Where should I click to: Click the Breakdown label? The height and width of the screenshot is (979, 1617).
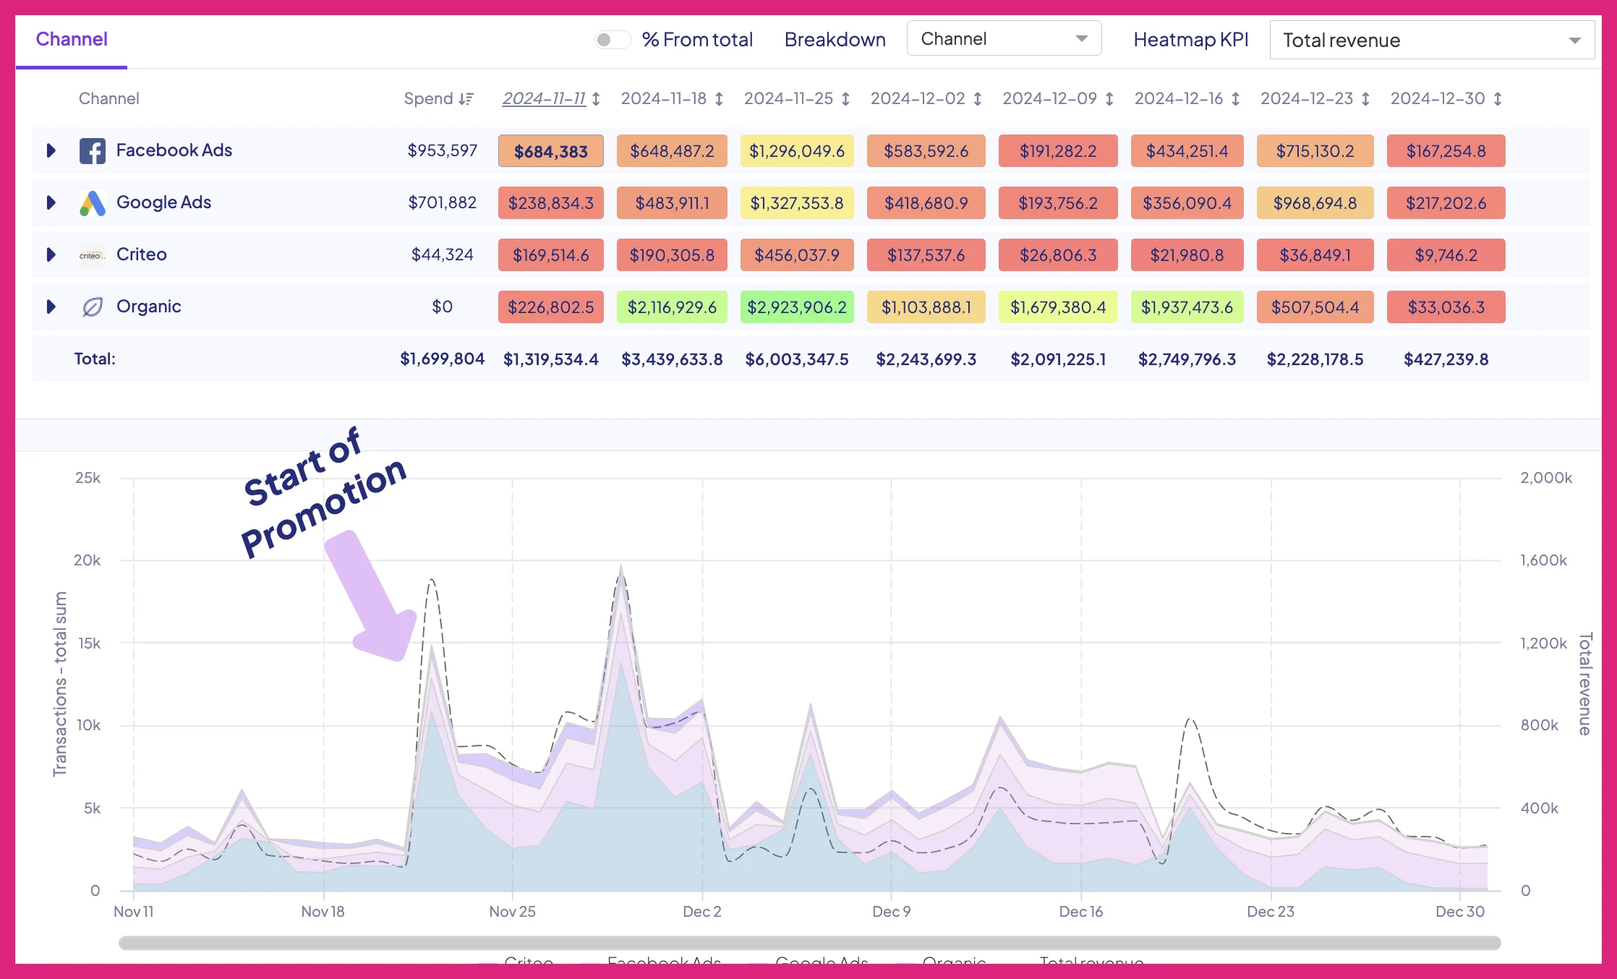tap(835, 40)
